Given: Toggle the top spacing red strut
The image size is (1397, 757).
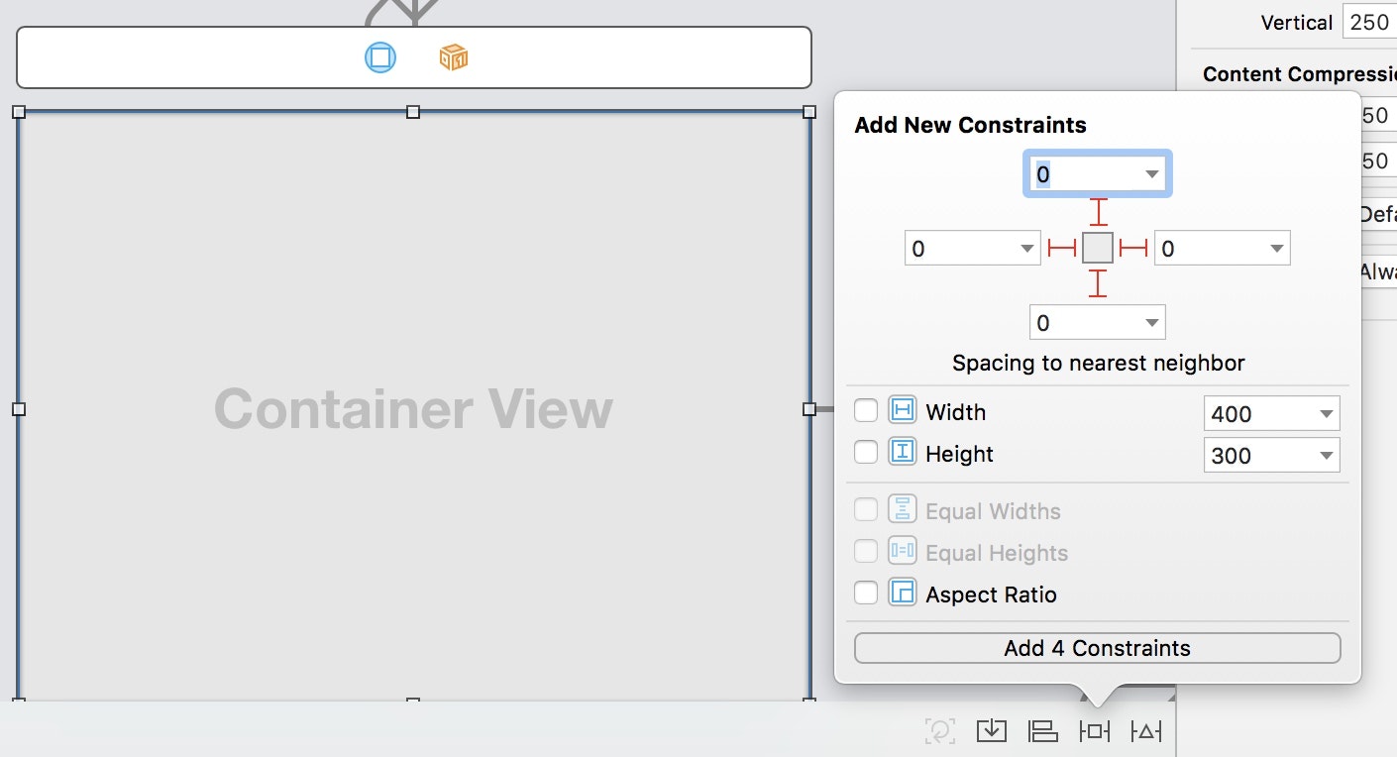Looking at the screenshot, I should pos(1098,213).
